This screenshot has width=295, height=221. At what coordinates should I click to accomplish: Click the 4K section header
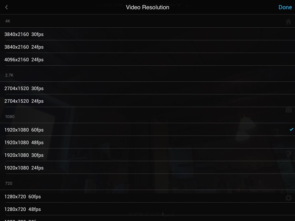[x=8, y=21]
